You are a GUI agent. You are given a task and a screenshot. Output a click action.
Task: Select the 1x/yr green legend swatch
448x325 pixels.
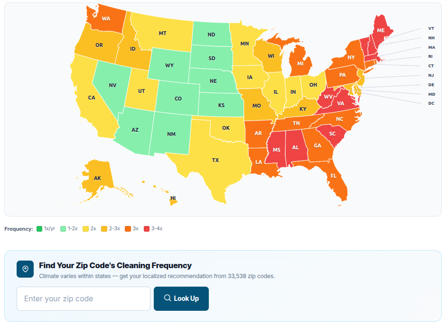click(x=39, y=229)
